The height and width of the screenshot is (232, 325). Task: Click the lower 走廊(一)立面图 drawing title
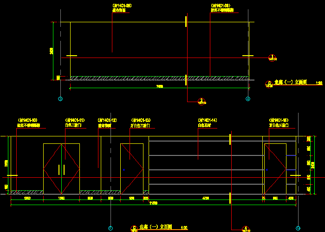click(156, 227)
